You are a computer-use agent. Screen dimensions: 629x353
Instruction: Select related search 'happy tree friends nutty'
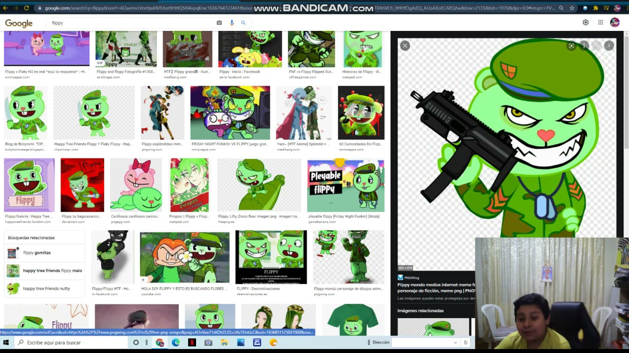pos(44,288)
